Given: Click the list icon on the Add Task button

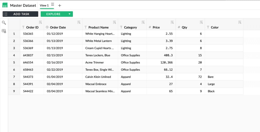Looking at the screenshot, I should [6, 14].
